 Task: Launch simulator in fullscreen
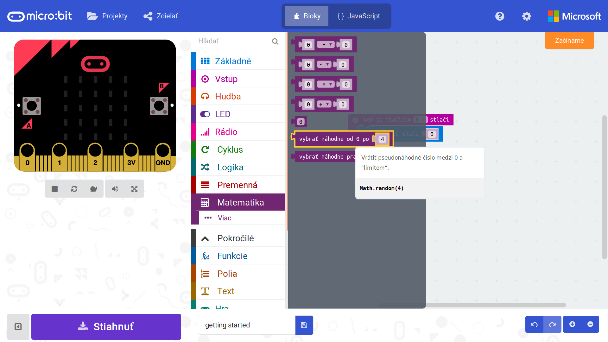134,189
